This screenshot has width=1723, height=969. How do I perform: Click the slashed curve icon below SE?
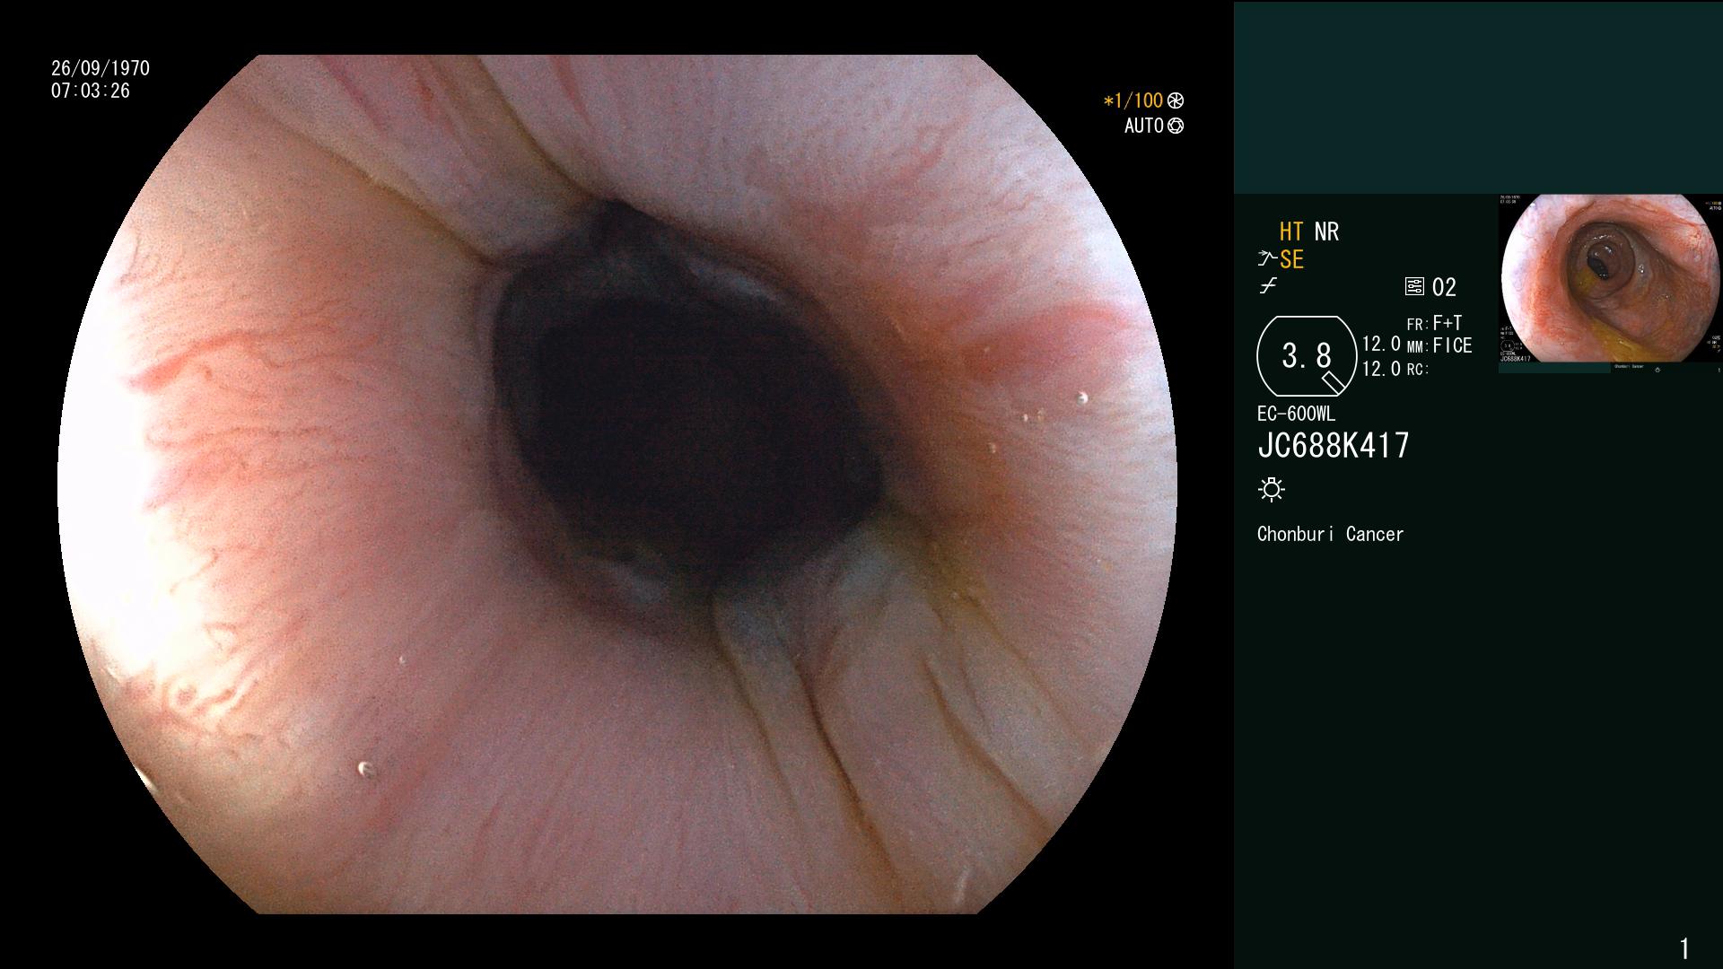(x=1268, y=287)
